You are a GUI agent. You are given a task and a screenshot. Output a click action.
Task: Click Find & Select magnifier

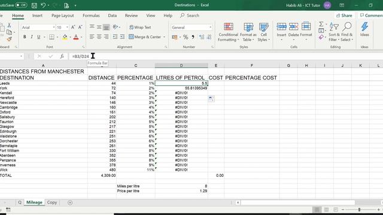pyautogui.click(x=347, y=32)
